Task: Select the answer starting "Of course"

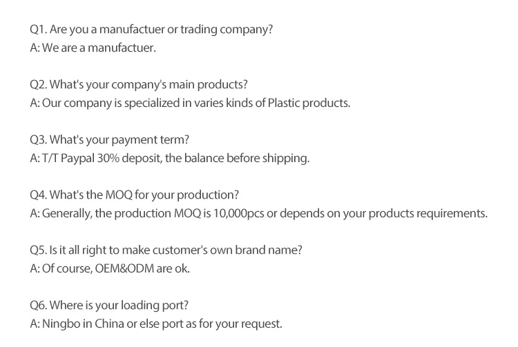Action: 110,269
